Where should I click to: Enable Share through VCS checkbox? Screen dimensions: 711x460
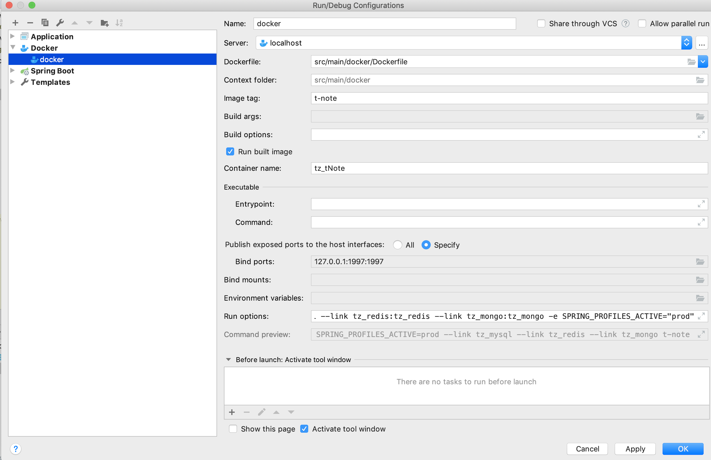pos(541,24)
